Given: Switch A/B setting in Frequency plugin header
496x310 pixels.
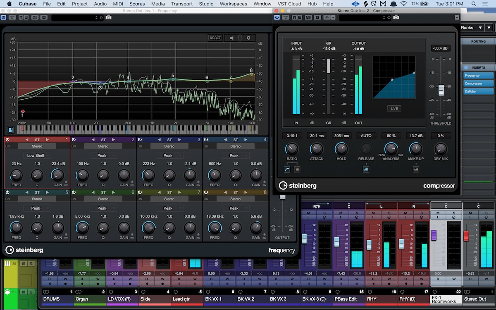Looking at the screenshot, I should point(34,18).
